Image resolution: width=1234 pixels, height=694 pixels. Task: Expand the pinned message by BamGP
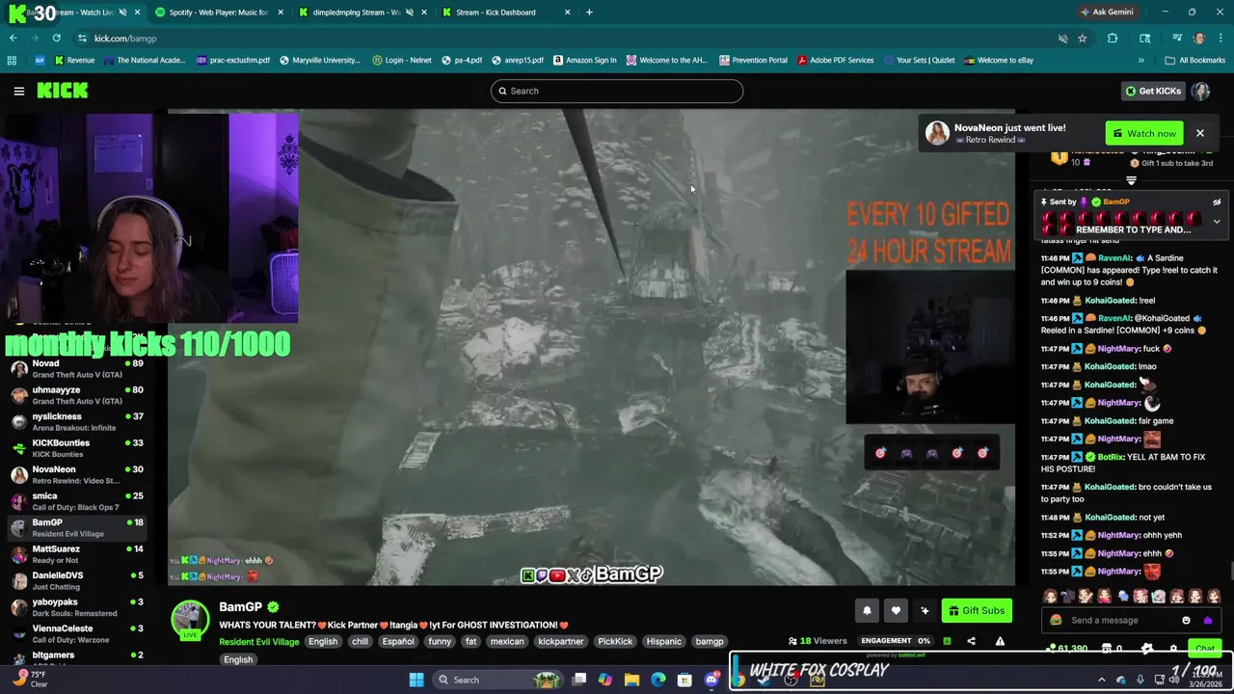(1217, 222)
